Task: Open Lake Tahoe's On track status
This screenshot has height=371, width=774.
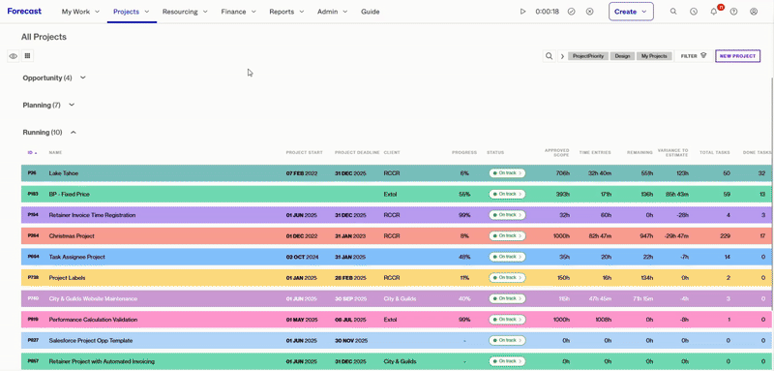Action: [507, 173]
